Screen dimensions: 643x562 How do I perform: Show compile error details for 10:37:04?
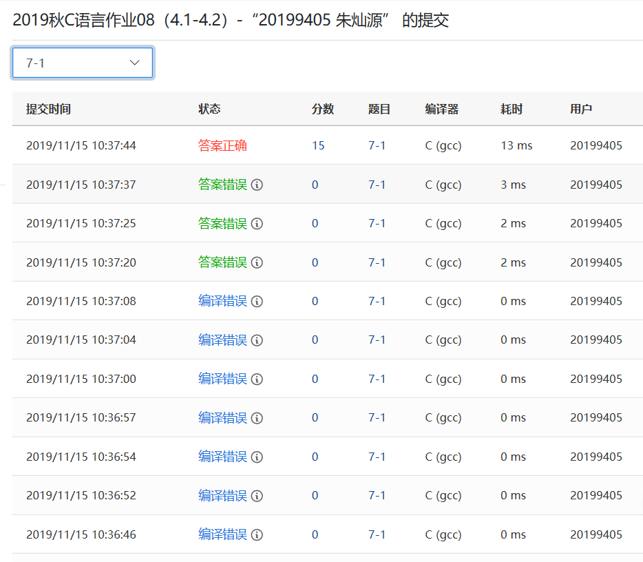click(257, 340)
